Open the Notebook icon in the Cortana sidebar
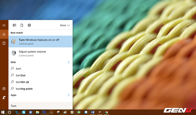Screen dimensions: 196x115 pos(4,43)
